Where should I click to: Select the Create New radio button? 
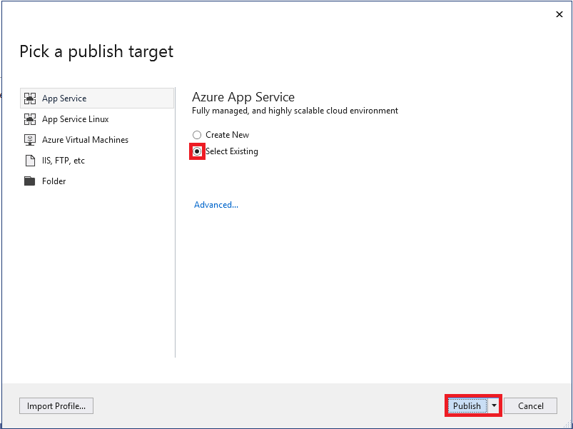(x=197, y=135)
